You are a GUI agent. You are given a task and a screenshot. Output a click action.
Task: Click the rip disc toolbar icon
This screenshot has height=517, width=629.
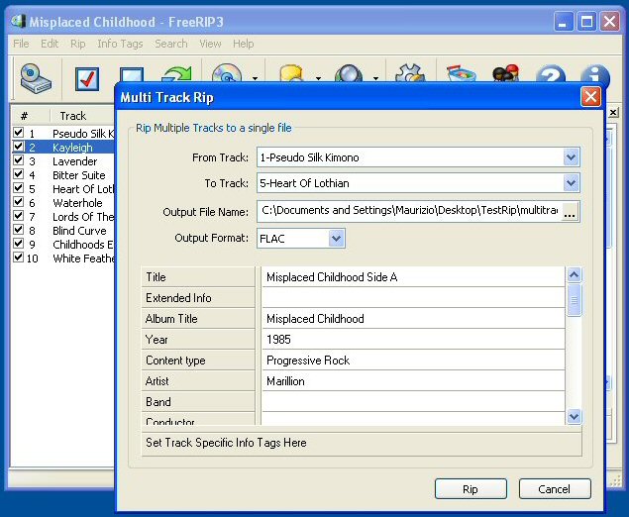[227, 73]
